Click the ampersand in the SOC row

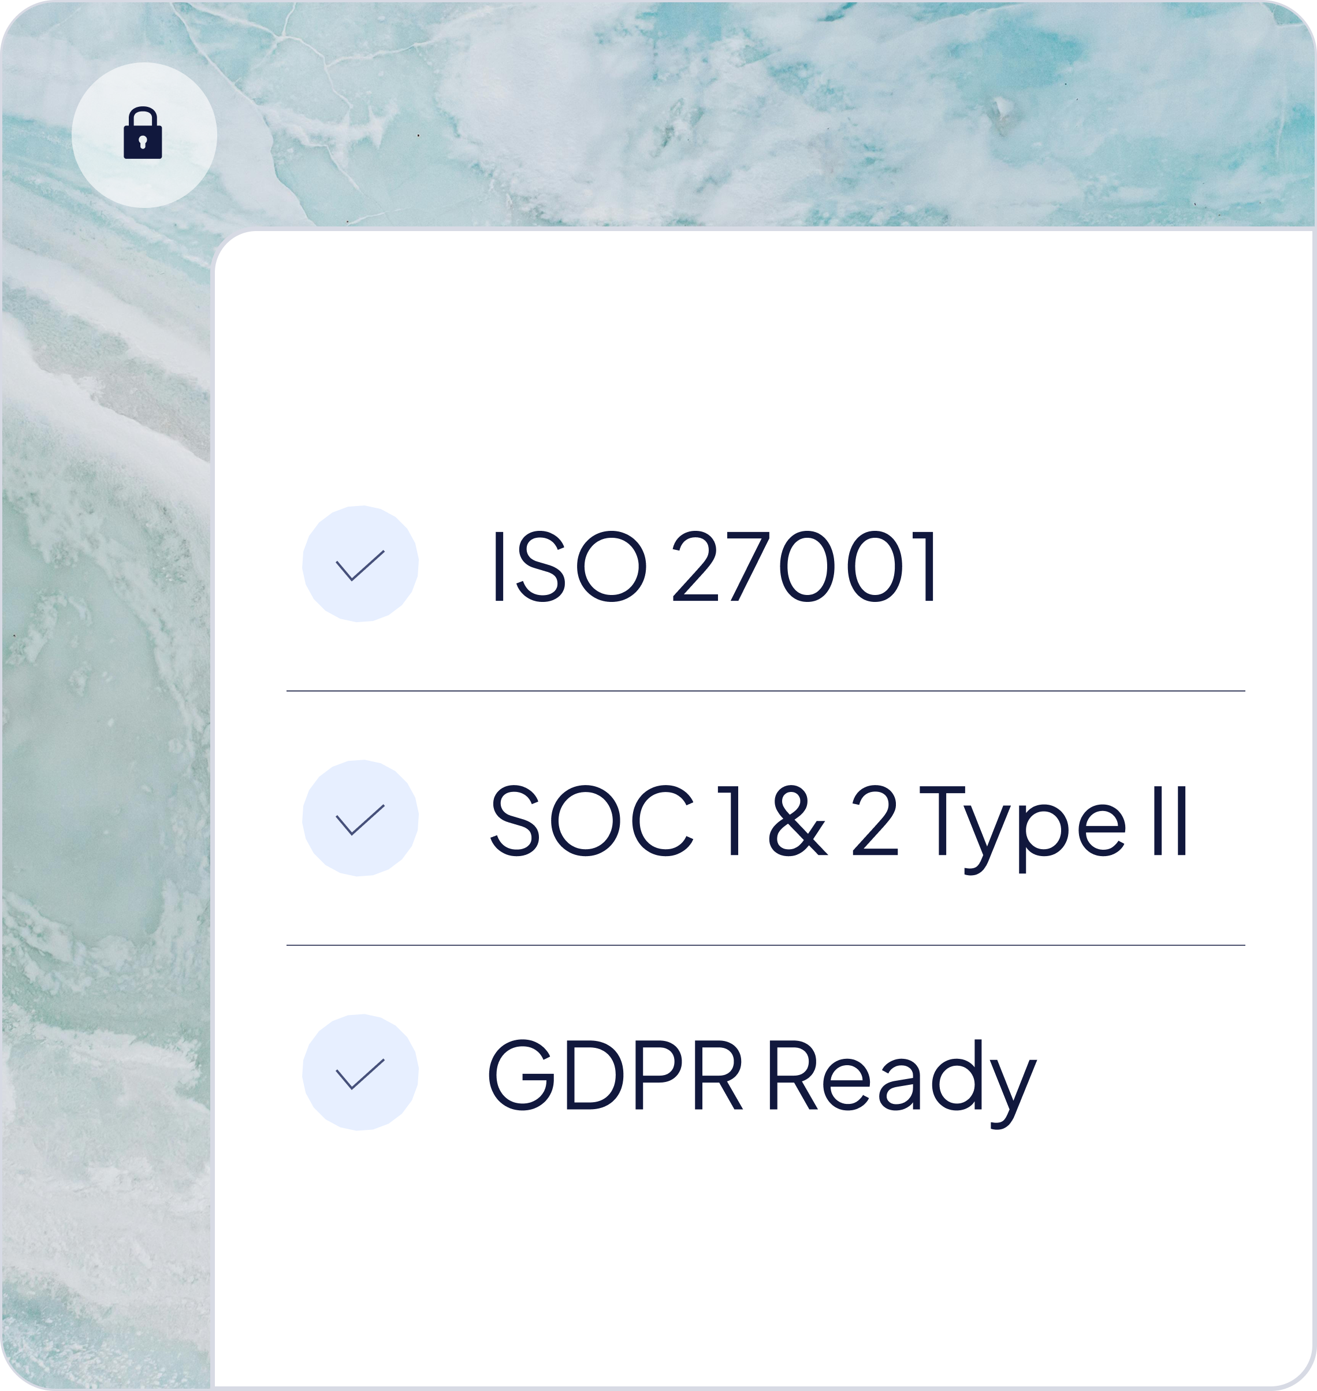pos(798,820)
